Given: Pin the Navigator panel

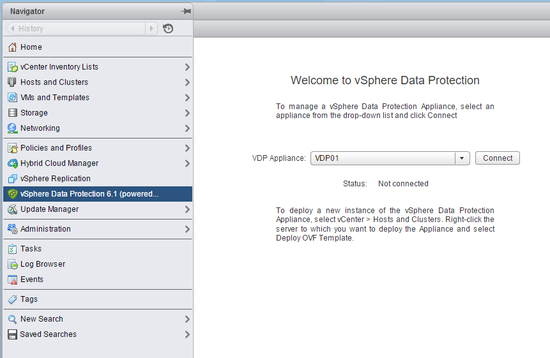Looking at the screenshot, I should click(186, 11).
